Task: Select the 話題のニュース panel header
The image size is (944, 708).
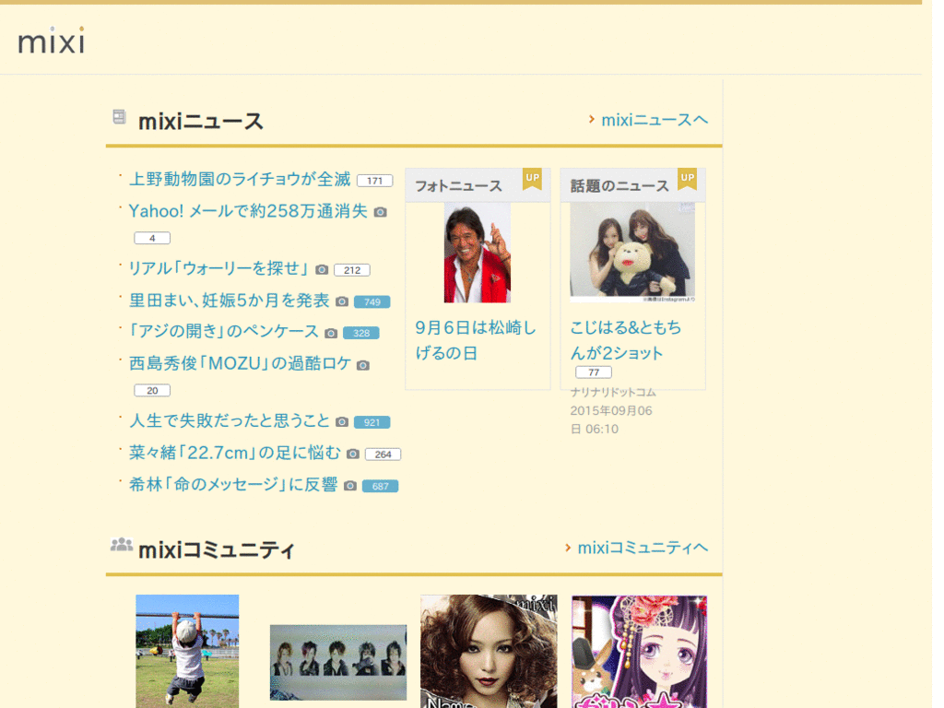Action: [x=632, y=185]
